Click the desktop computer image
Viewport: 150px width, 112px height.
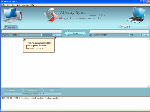[12, 15]
